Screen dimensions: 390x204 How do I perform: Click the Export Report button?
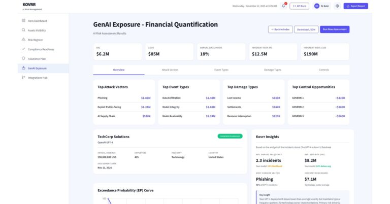click(x=355, y=6)
